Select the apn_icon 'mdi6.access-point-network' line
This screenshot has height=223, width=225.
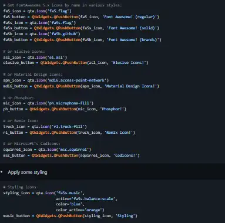pos(56,80)
